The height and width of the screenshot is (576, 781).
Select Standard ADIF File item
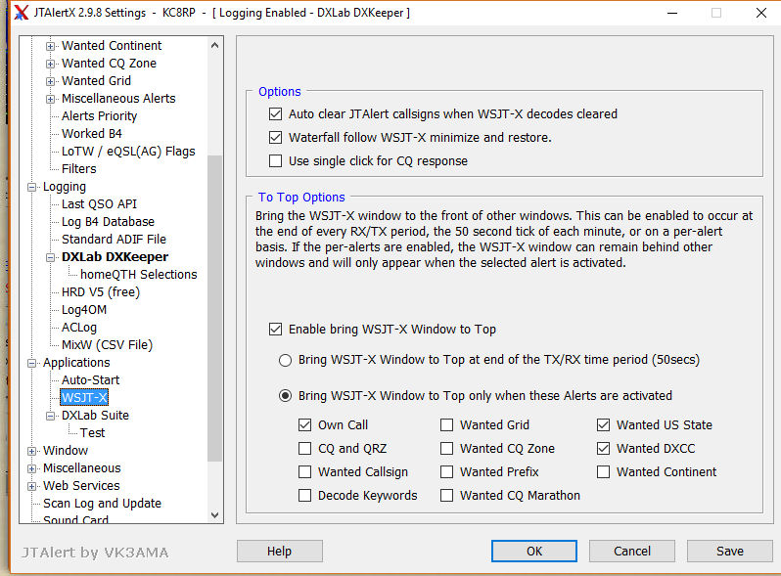click(115, 239)
